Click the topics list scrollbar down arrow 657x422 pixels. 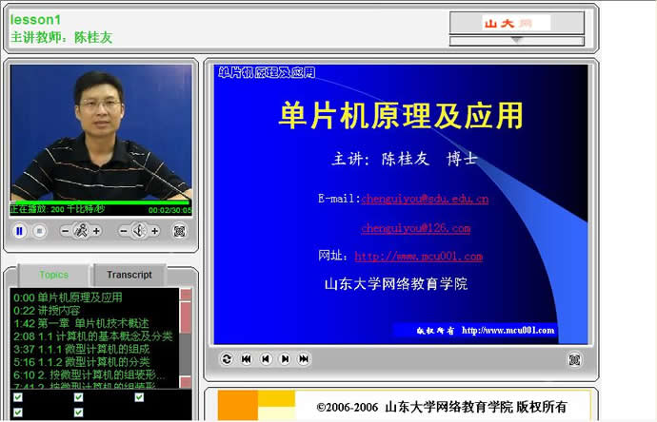[186, 382]
